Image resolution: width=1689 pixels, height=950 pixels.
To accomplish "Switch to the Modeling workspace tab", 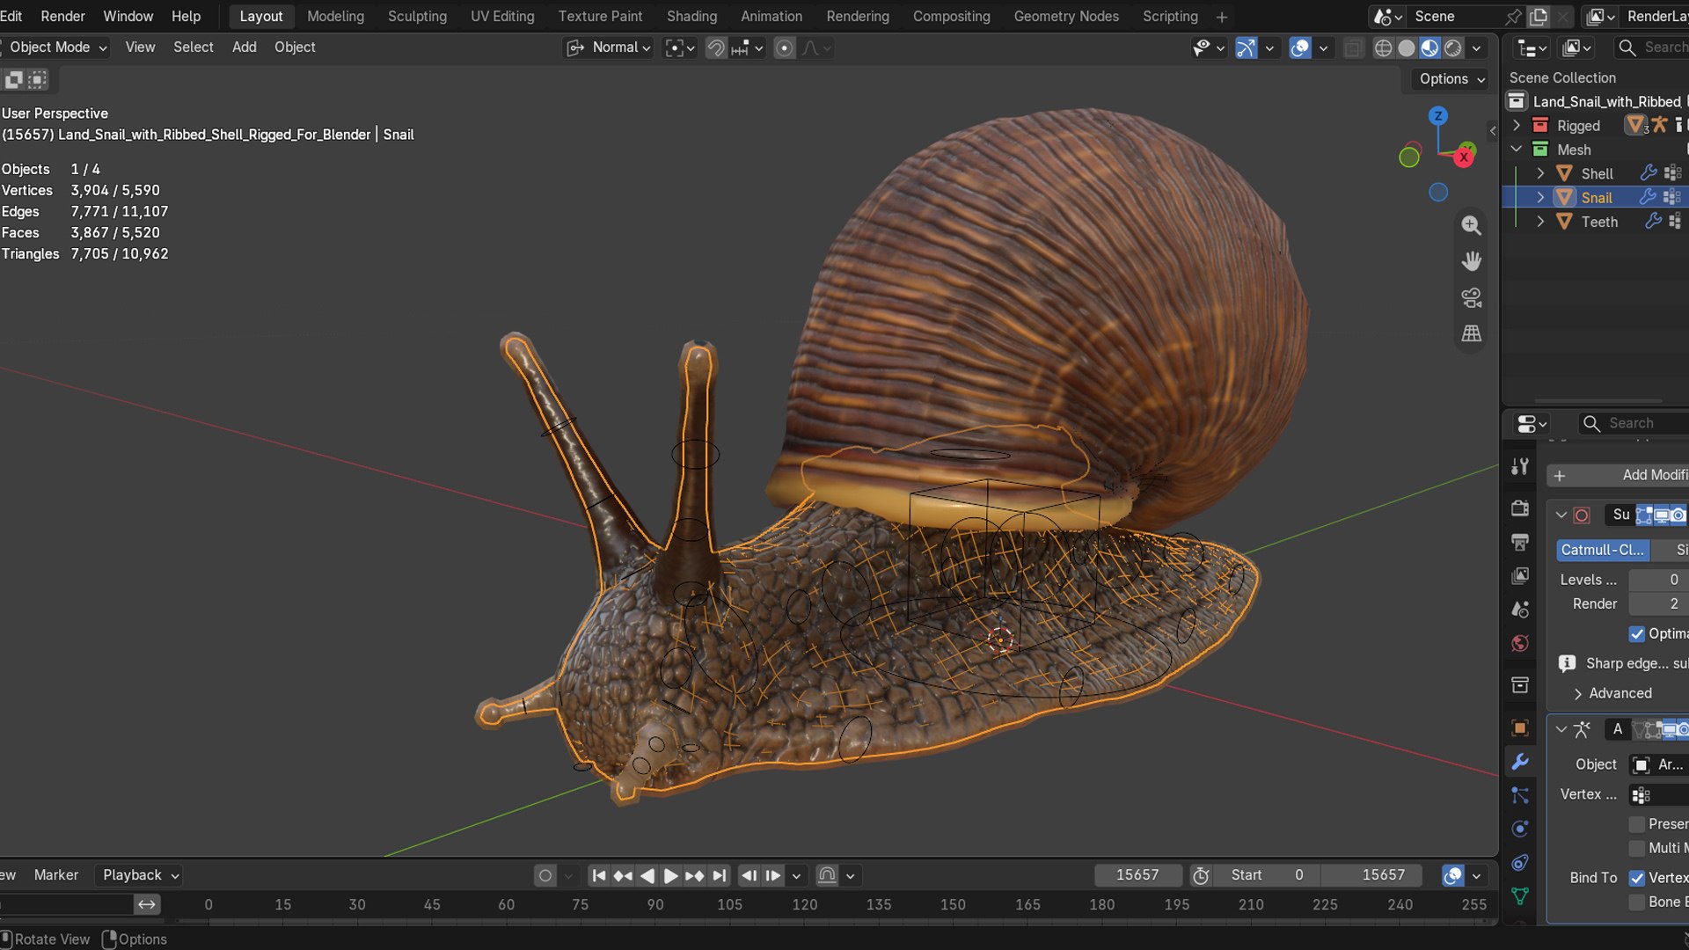I will (x=335, y=17).
